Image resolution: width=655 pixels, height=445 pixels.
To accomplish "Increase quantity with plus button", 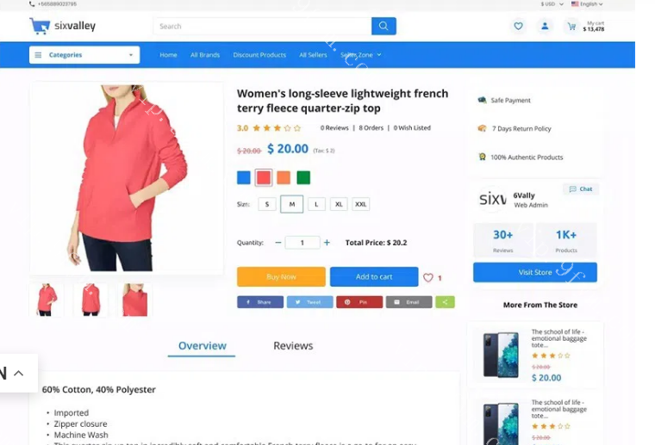I will pos(327,243).
